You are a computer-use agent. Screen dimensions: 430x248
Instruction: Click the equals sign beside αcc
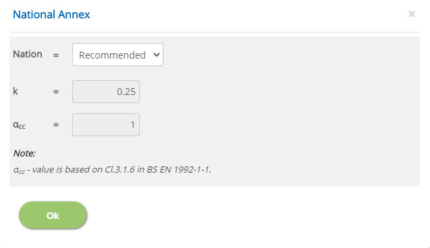[56, 125]
